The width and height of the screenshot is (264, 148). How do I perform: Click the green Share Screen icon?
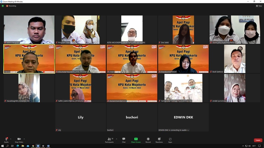(136, 139)
